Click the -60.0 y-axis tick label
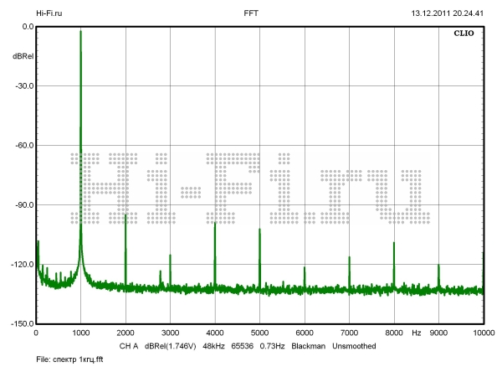 (x=23, y=145)
